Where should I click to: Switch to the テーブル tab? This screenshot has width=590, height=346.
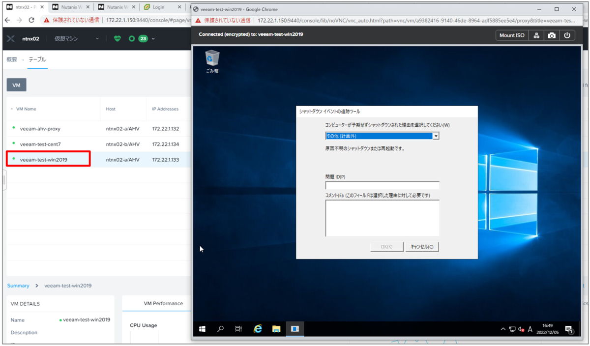coord(37,59)
